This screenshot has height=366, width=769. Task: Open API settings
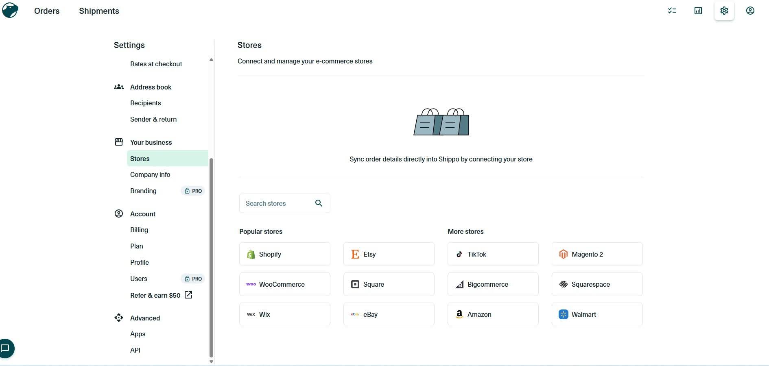pos(135,350)
